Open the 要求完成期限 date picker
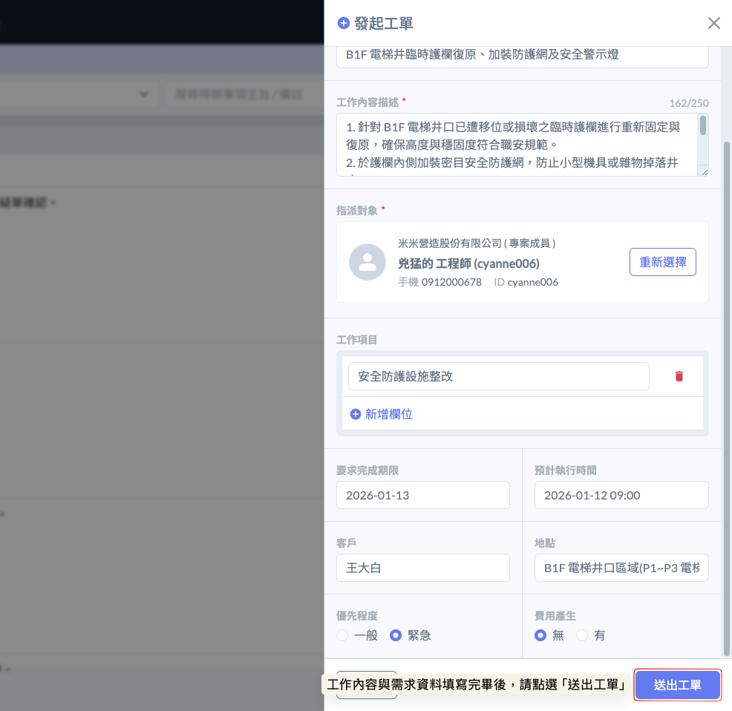This screenshot has width=732, height=711. tap(422, 495)
